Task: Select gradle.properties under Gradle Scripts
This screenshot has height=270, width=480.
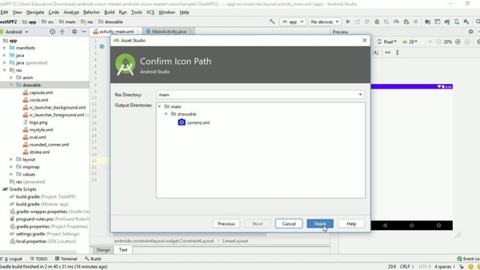Action: [32, 226]
